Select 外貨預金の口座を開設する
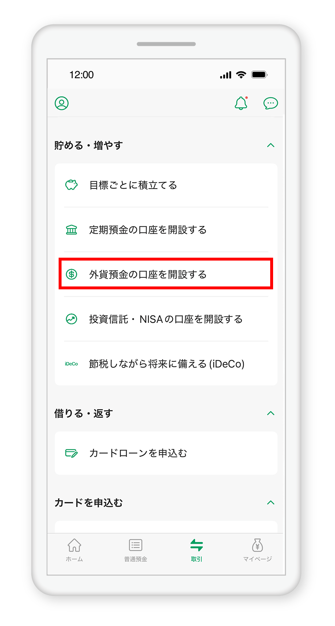Image resolution: width=335 pixels, height=626 pixels. click(x=166, y=274)
